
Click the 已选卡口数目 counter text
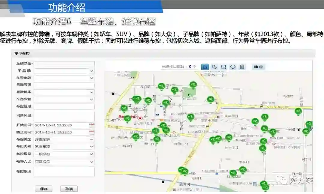pyautogui.click(x=179, y=67)
